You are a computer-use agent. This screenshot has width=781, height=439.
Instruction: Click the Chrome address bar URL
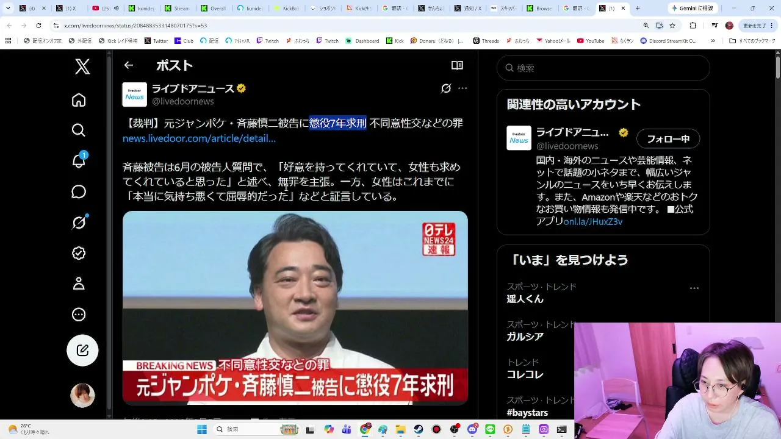[x=135, y=26]
